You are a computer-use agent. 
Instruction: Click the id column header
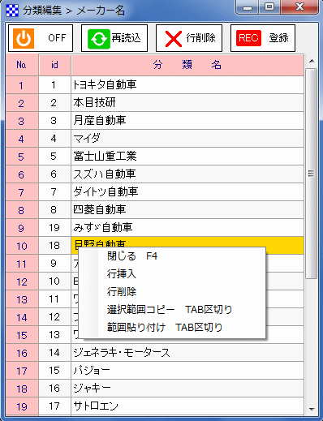(x=54, y=65)
